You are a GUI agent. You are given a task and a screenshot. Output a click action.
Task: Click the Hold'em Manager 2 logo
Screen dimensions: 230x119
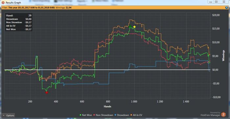[223, 114]
